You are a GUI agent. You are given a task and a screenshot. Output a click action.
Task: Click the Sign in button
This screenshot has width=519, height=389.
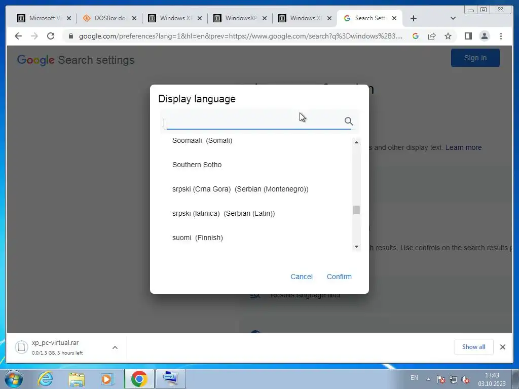coord(475,58)
